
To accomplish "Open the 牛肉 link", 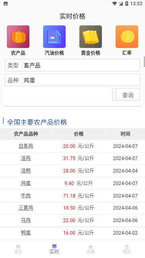I will (x=26, y=196).
